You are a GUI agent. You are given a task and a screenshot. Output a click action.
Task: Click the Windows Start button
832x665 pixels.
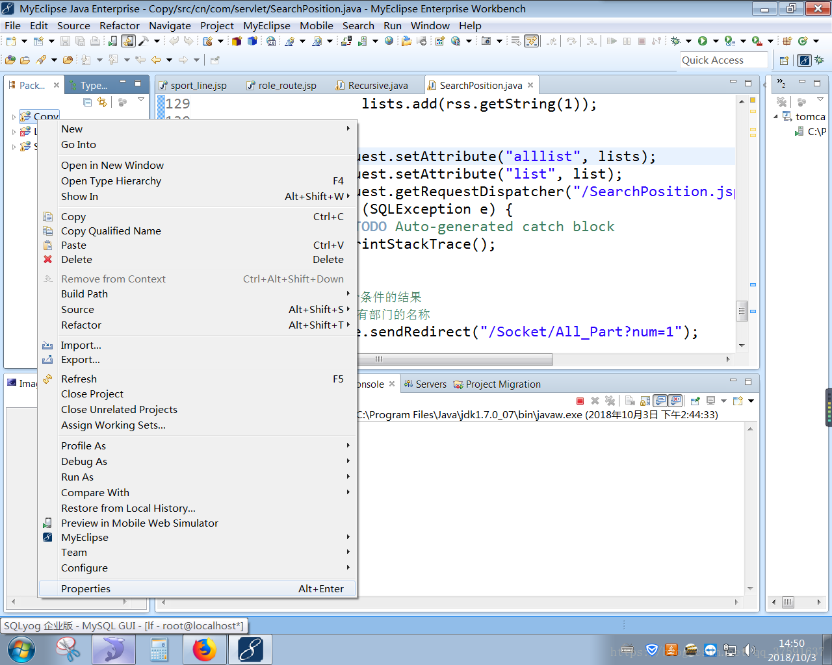(21, 649)
